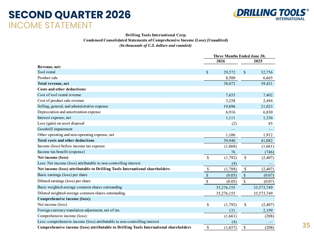Image resolution: width=314 pixels, height=236 pixels.
Task: Select the "Condensed Consolidated Statements" title line
Action: tap(156, 40)
